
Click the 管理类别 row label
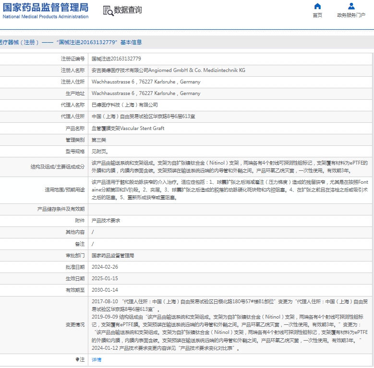tap(75, 140)
